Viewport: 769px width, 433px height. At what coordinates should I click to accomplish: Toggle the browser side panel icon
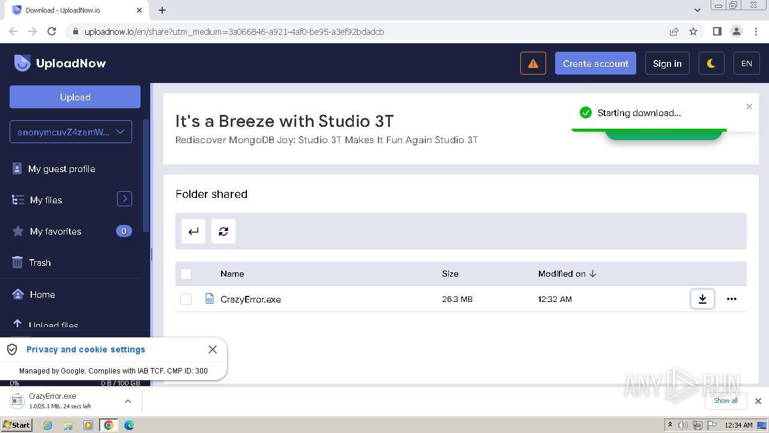click(717, 31)
